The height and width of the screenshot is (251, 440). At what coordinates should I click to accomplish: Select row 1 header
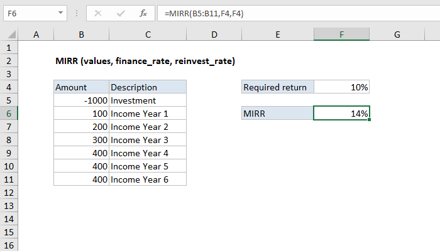(9, 48)
